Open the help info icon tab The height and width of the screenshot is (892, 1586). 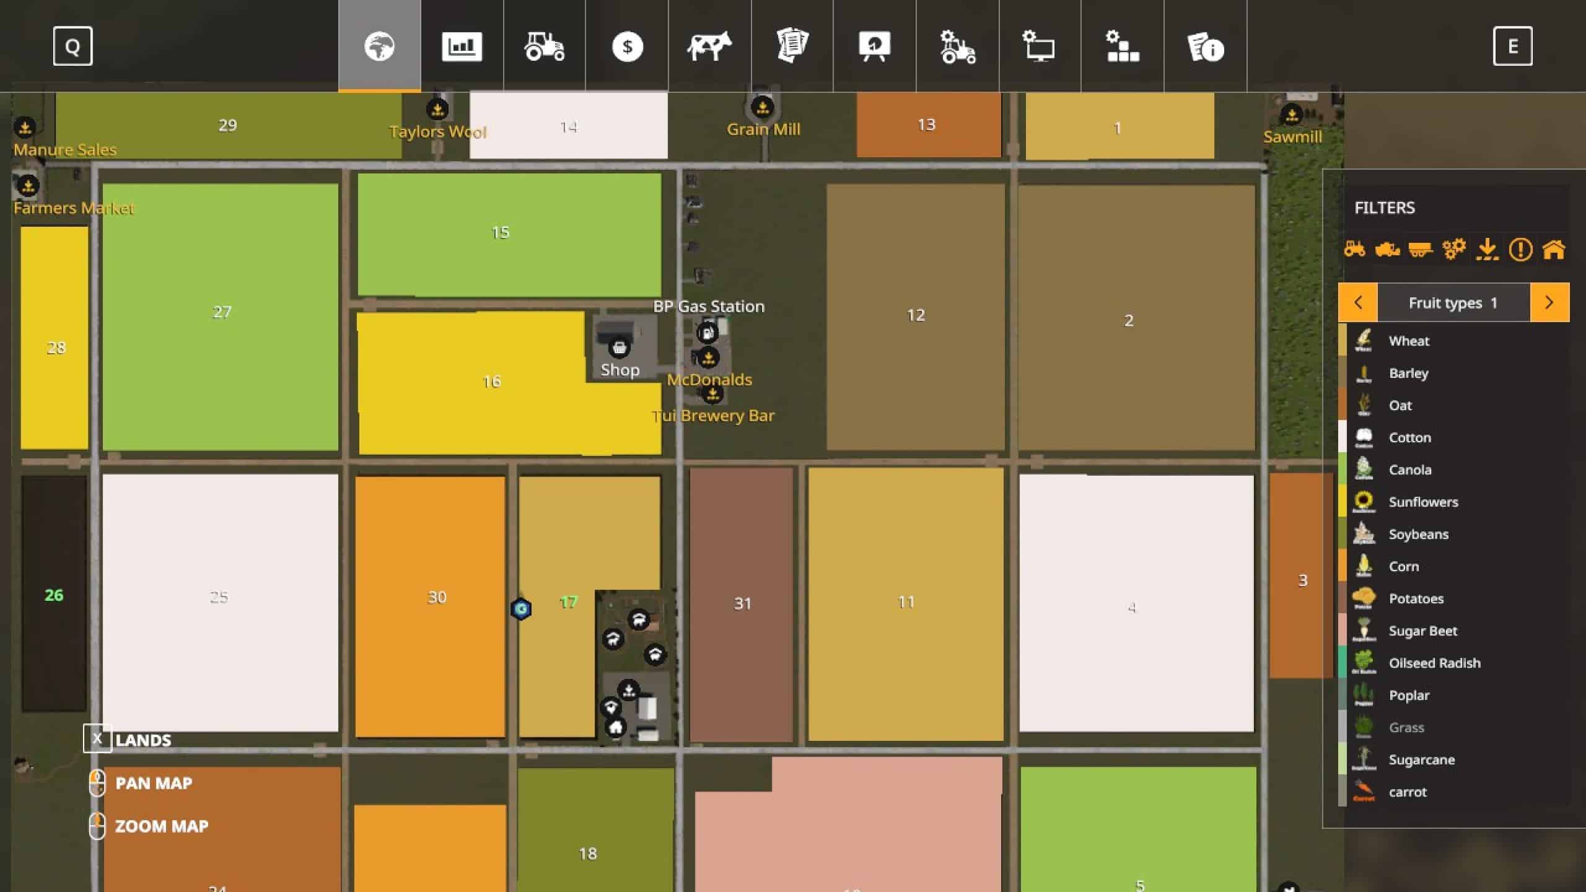pos(1205,48)
